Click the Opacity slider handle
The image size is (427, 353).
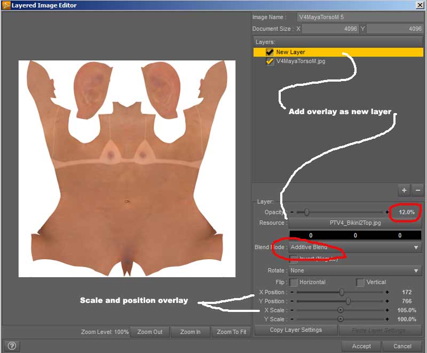[x=307, y=212]
